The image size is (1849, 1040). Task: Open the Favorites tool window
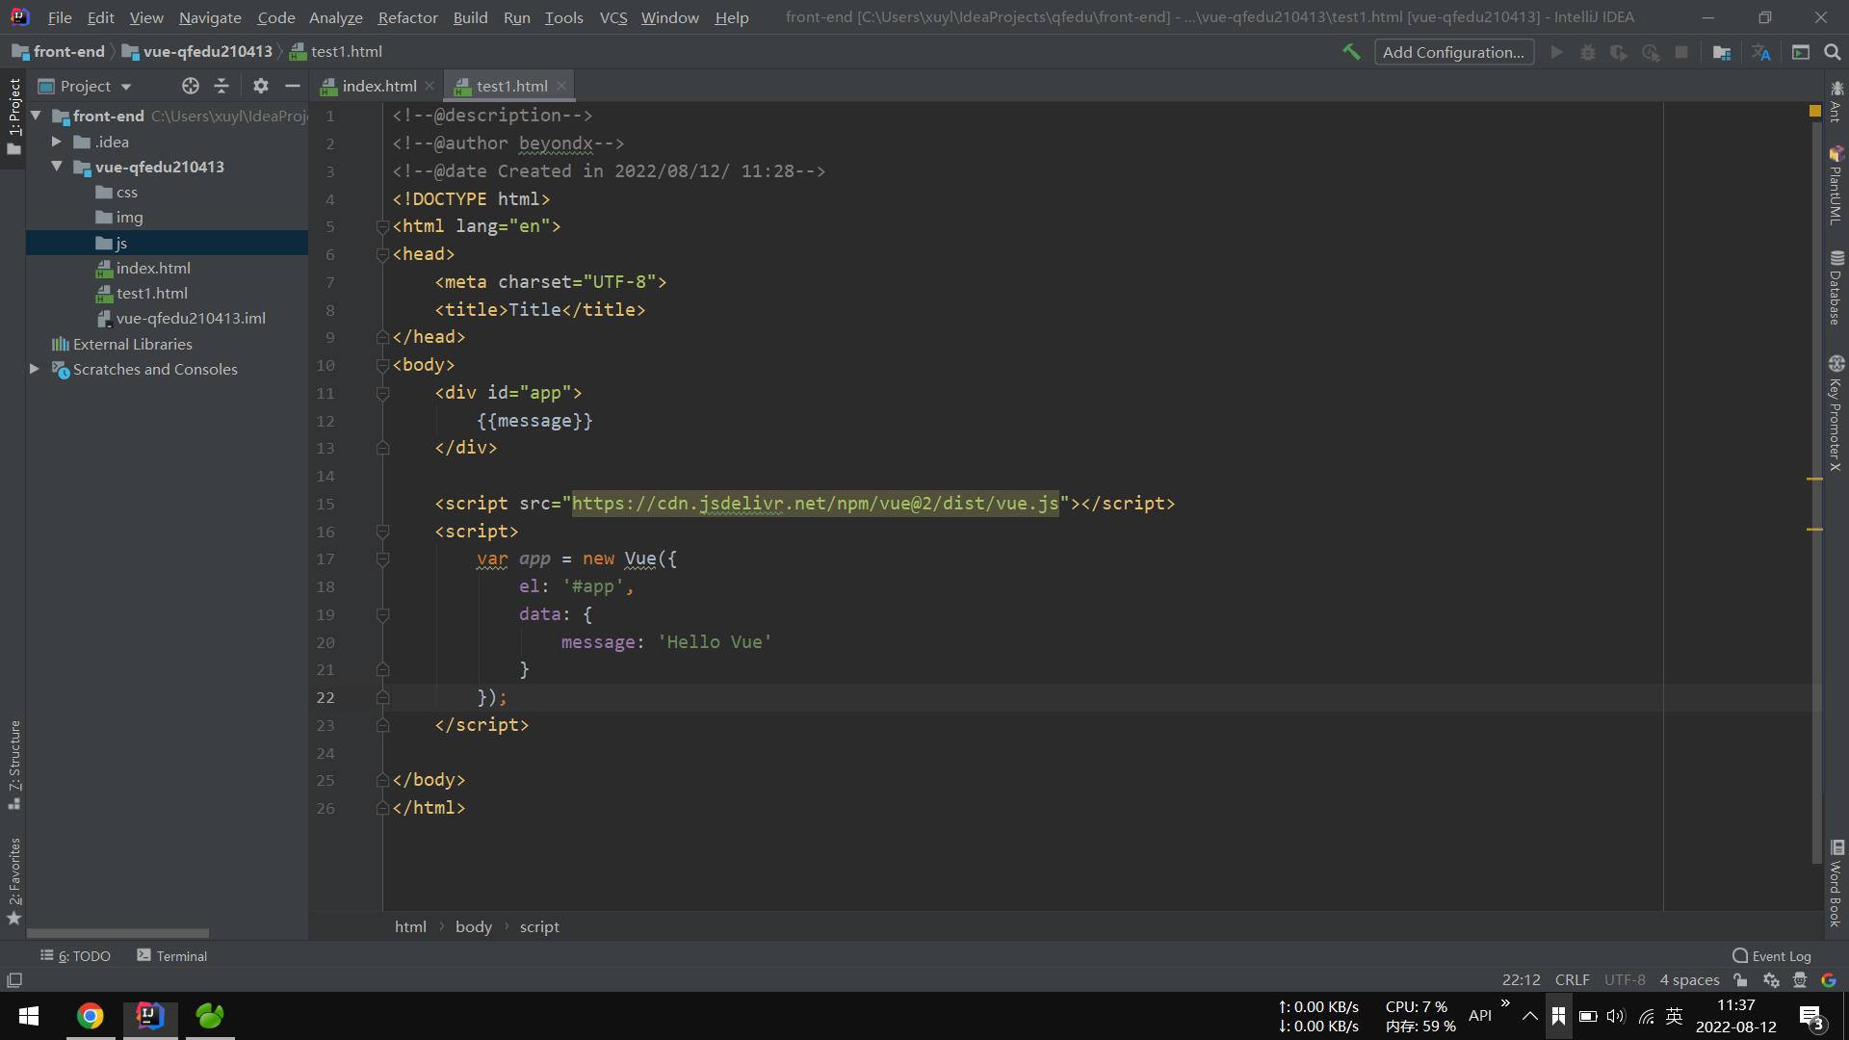pyautogui.click(x=13, y=880)
